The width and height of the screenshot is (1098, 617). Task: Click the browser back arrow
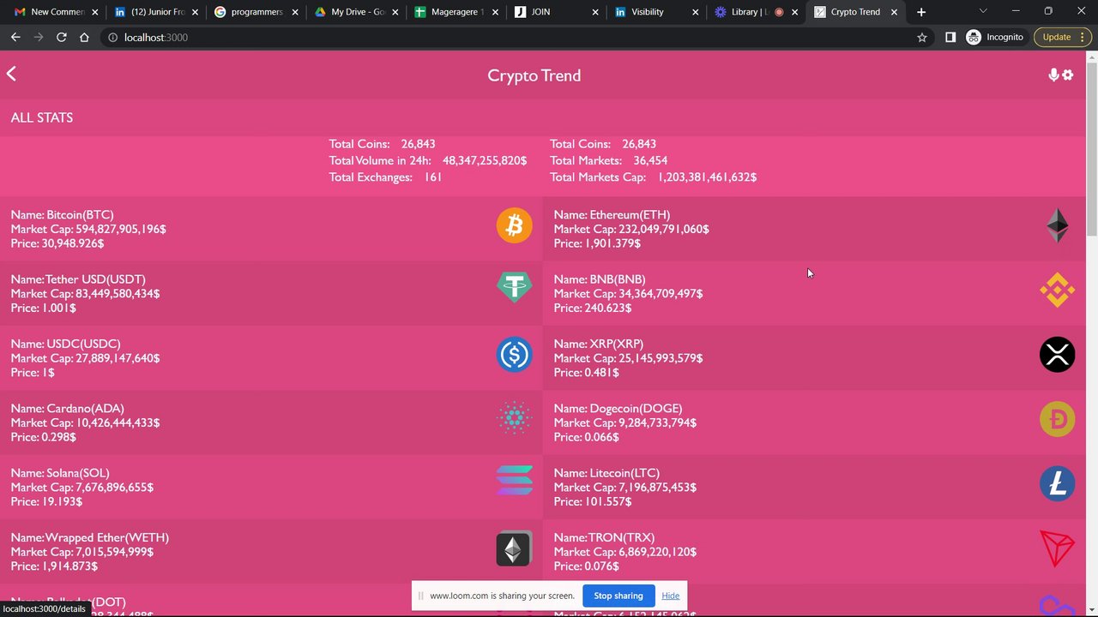(x=15, y=37)
